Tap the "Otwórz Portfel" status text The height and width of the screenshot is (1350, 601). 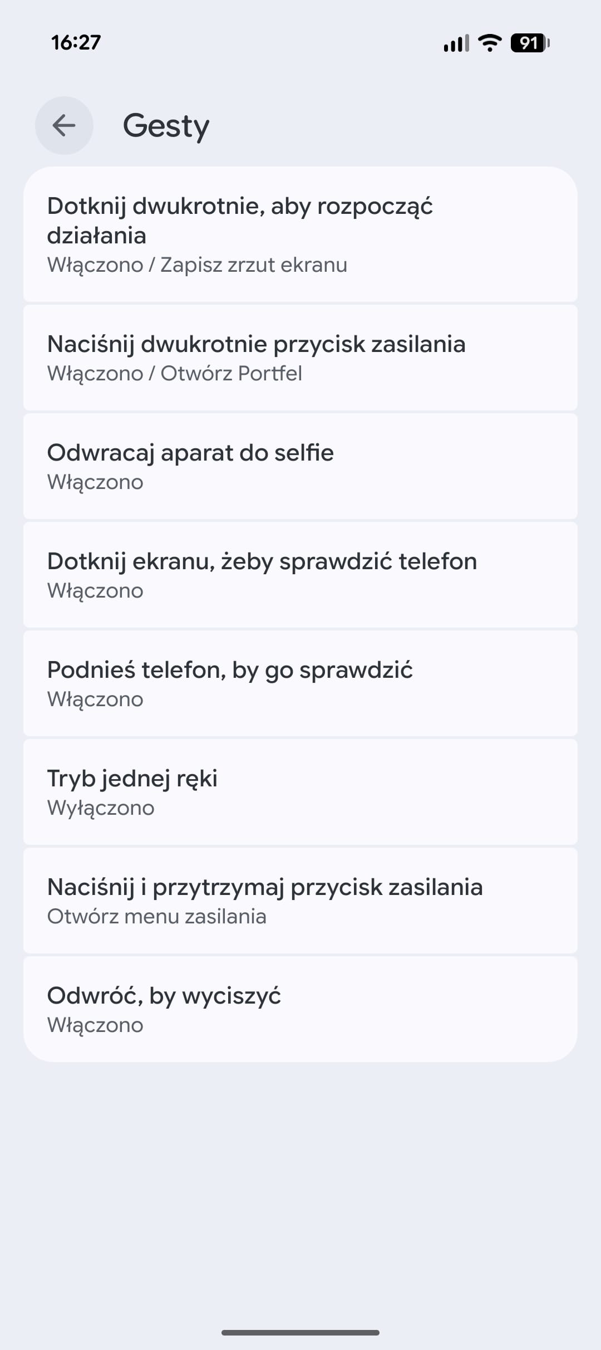tap(231, 374)
